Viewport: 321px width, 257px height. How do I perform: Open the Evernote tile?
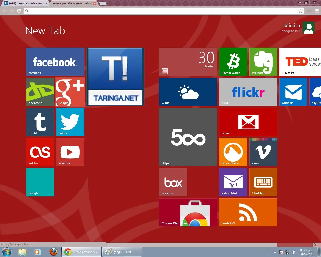pos(263,62)
